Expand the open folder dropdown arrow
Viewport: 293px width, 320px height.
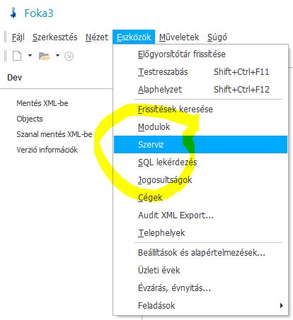click(57, 56)
